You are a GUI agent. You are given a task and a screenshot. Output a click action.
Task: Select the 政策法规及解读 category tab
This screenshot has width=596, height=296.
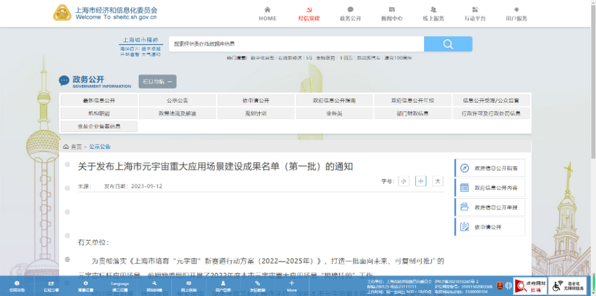pyautogui.click(x=177, y=113)
